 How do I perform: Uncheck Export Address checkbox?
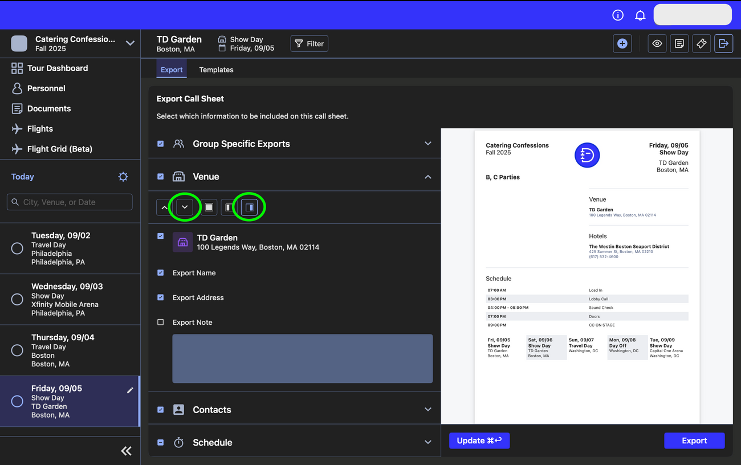click(x=161, y=297)
